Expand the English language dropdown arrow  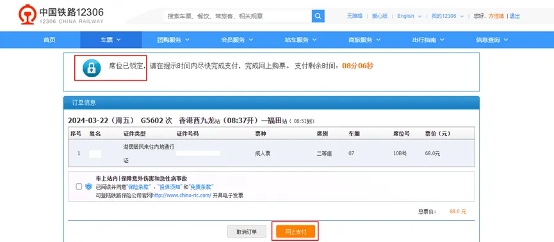(420, 17)
